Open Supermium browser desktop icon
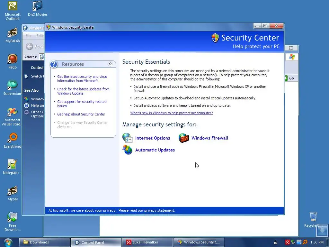Image resolution: width=329 pixels, height=247 pixels. pyautogui.click(x=12, y=88)
